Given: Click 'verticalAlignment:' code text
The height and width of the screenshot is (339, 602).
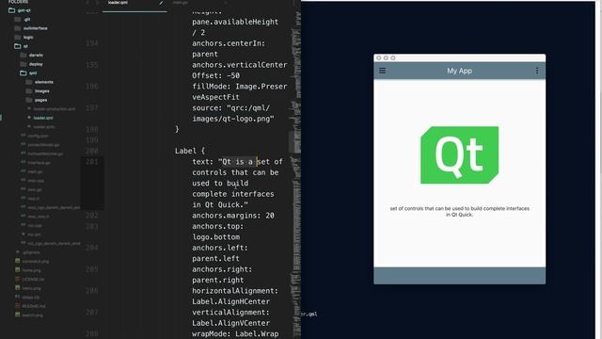Looking at the screenshot, I should (x=230, y=313).
